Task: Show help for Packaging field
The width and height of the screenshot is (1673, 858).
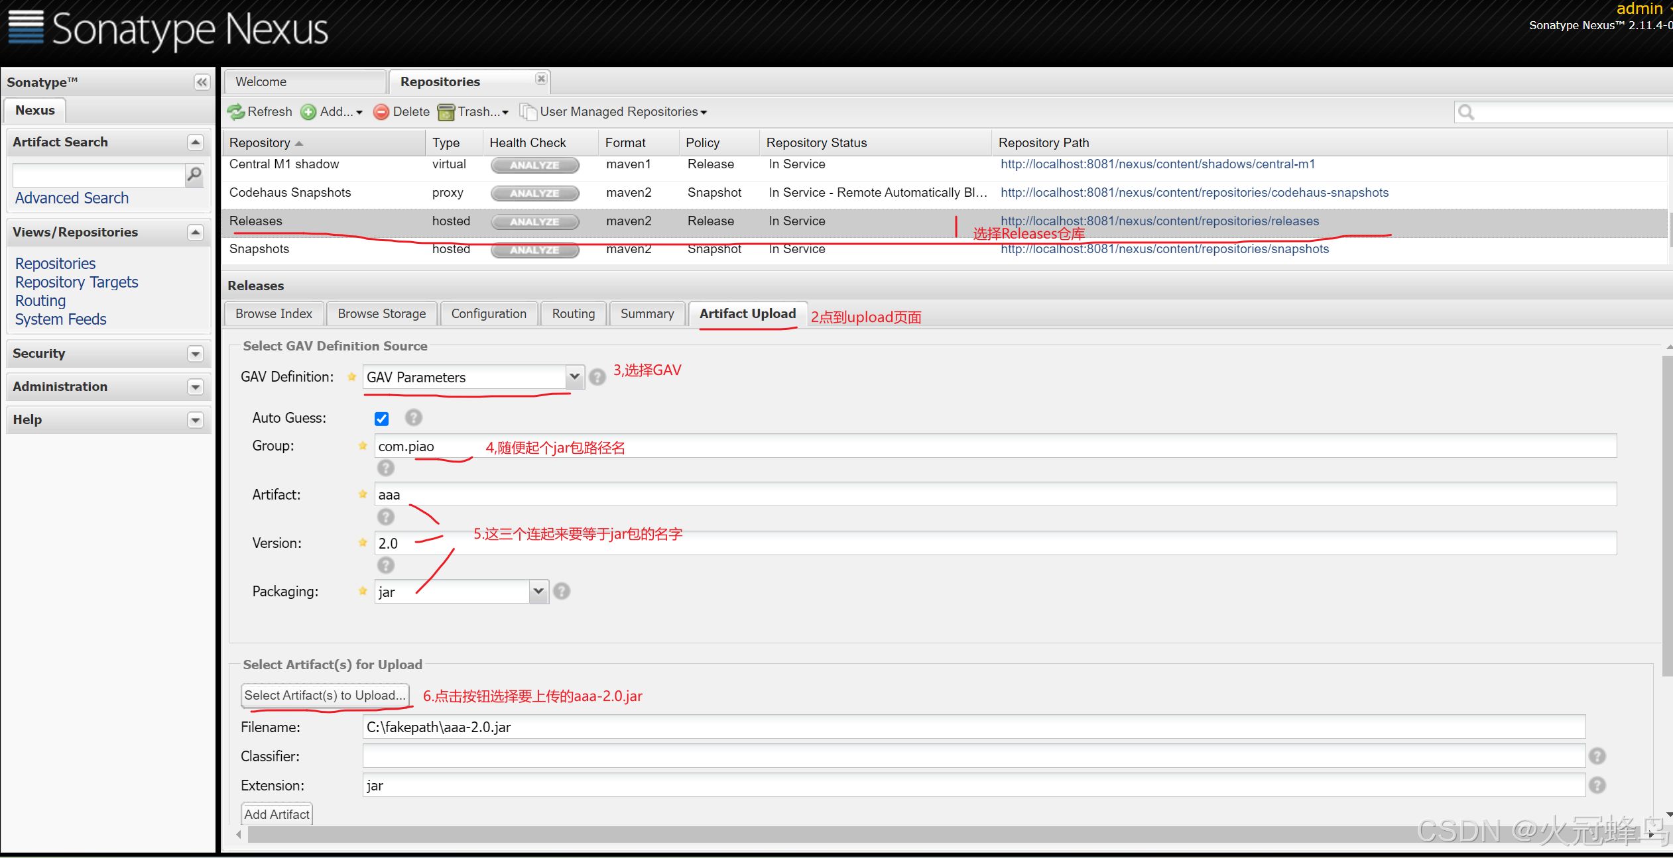Action: [561, 591]
